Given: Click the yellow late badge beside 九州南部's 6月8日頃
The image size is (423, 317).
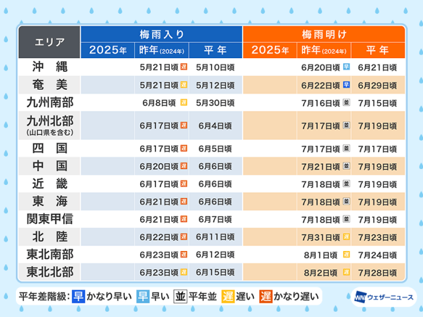Looking at the screenshot, I should (x=184, y=102).
